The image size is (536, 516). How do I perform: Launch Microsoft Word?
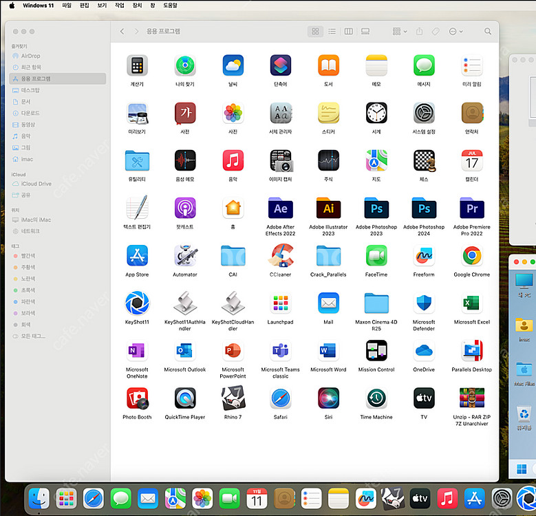[328, 351]
